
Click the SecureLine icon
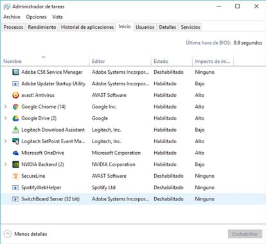point(15,176)
